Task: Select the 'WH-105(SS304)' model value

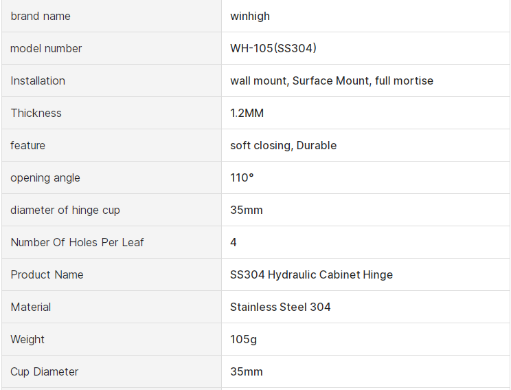Action: pos(273,48)
